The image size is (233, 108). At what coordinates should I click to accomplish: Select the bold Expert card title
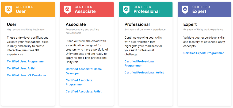tap(190, 24)
